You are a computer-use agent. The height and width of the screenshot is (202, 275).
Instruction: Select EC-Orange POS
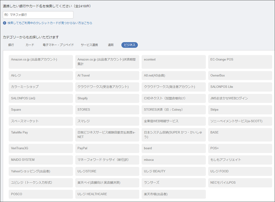(240, 62)
